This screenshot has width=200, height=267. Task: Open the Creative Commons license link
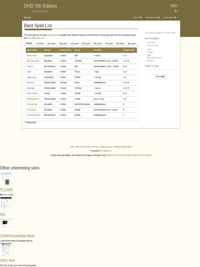point(129,155)
